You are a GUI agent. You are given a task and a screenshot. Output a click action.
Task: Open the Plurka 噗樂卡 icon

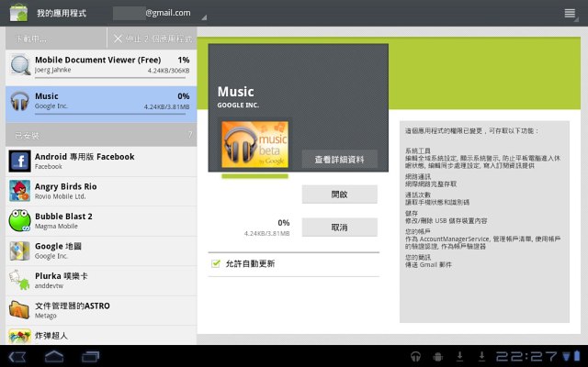click(x=19, y=280)
